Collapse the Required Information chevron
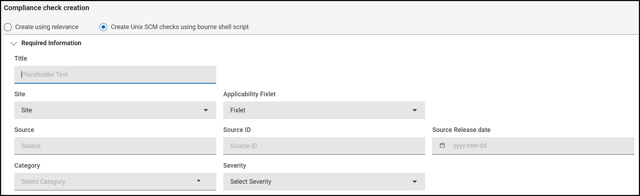This screenshot has height=196, width=640. pyautogui.click(x=14, y=43)
